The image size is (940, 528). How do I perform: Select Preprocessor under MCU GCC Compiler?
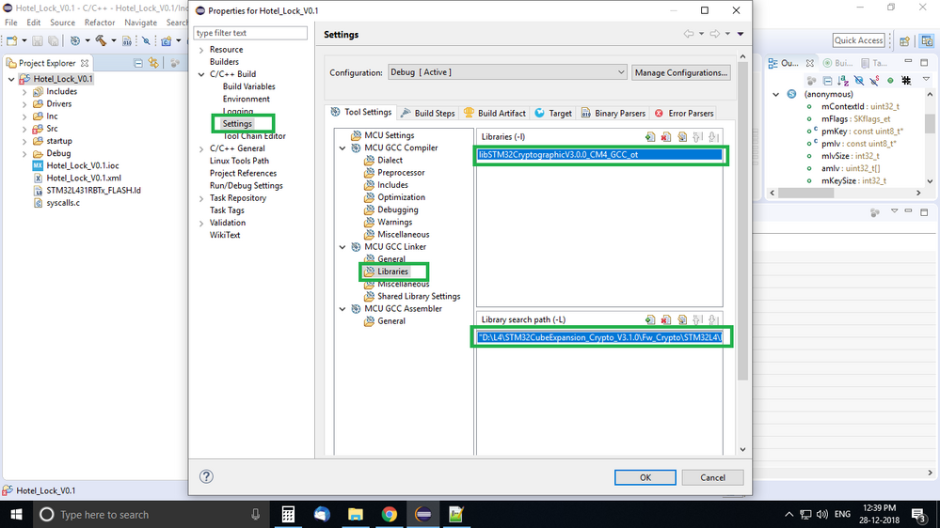pyautogui.click(x=401, y=173)
